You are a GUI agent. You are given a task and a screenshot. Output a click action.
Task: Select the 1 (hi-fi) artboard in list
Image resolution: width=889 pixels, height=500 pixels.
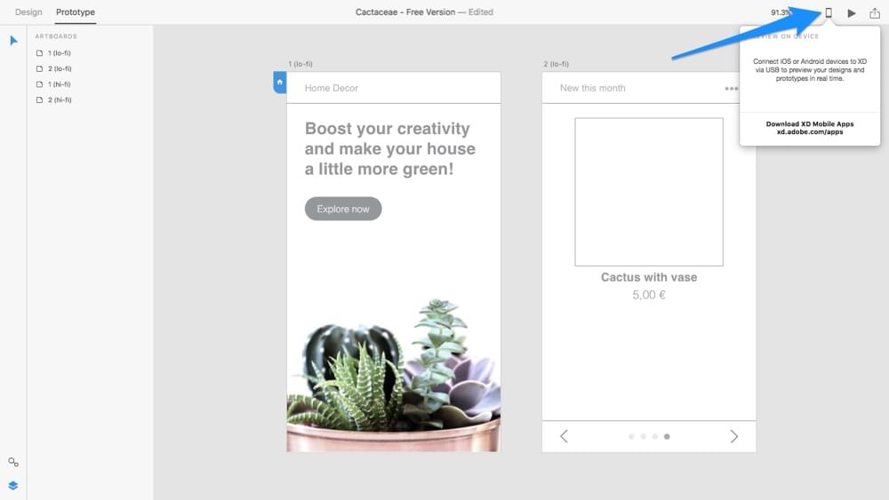pyautogui.click(x=59, y=84)
